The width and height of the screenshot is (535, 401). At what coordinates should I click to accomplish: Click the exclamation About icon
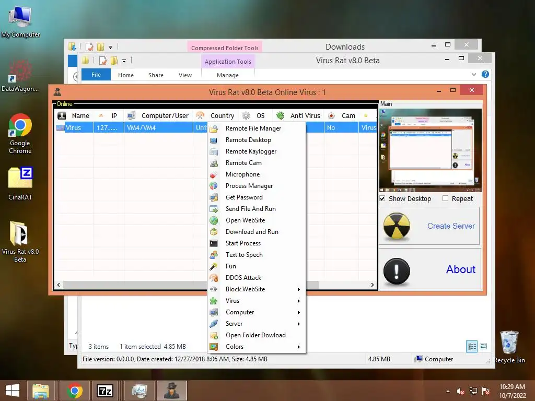pyautogui.click(x=397, y=272)
